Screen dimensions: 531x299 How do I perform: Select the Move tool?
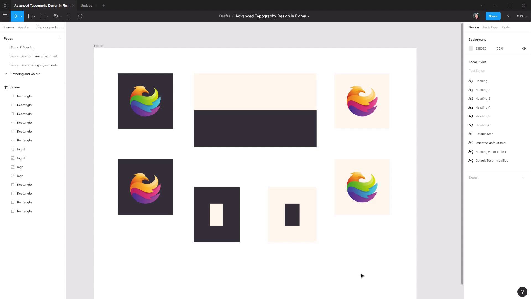(x=16, y=16)
